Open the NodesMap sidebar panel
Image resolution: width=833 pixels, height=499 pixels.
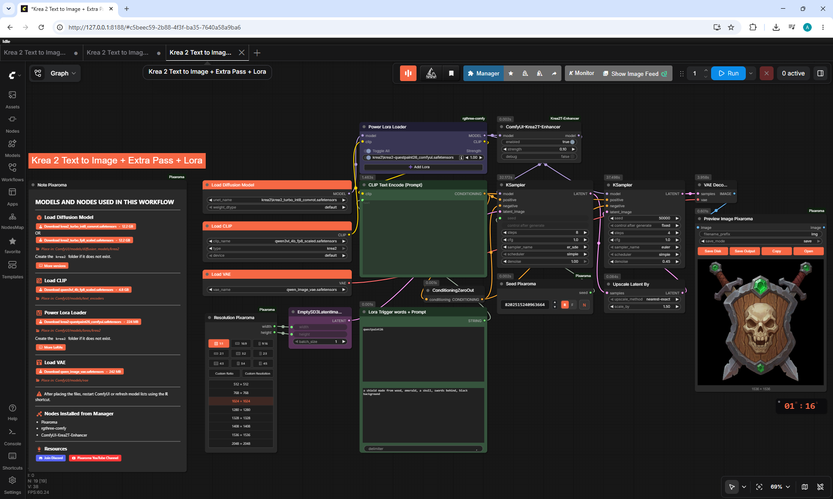(x=13, y=220)
